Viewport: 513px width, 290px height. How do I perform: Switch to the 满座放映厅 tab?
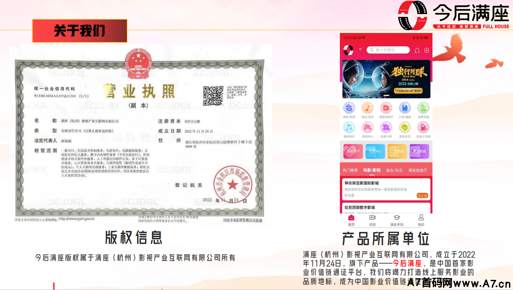[x=418, y=170]
